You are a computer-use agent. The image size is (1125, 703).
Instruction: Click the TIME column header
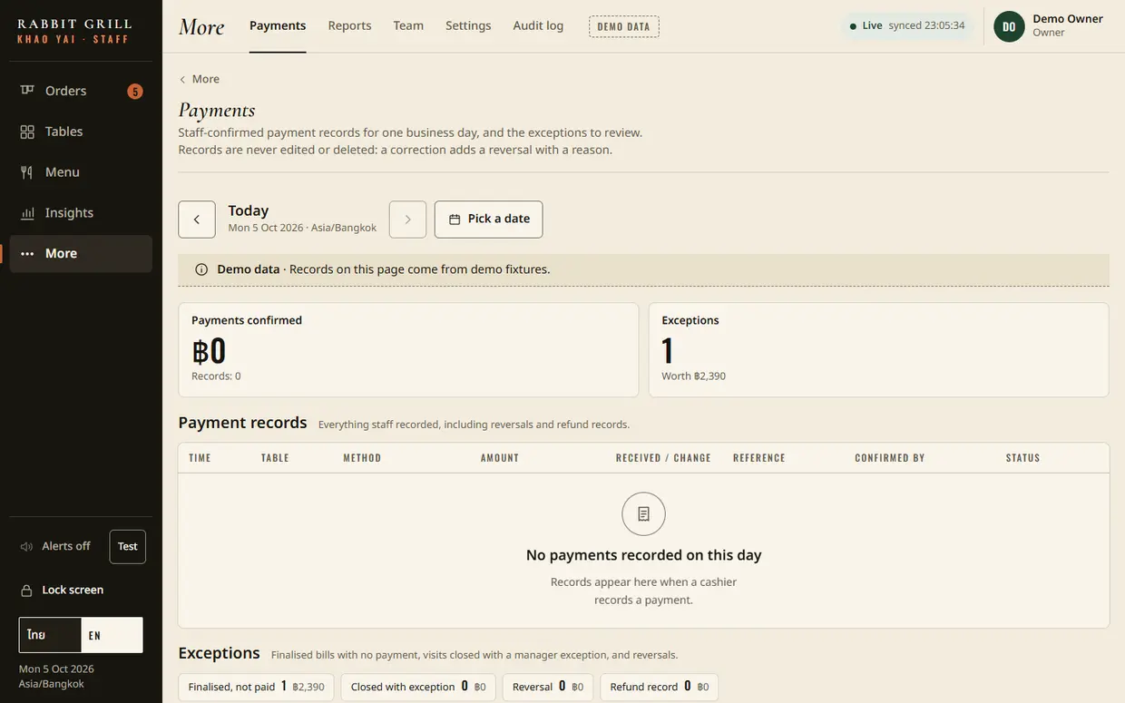200,458
